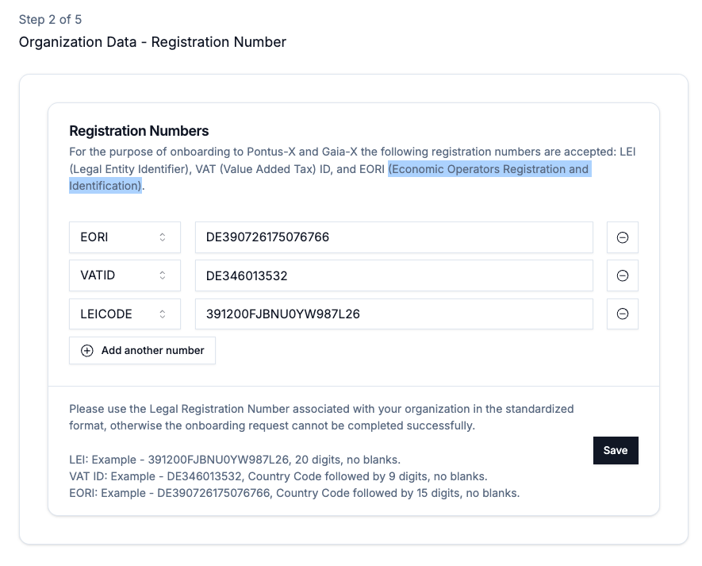The height and width of the screenshot is (566, 702).
Task: Click the Organization Data - Registration Number title
Action: coord(152,42)
